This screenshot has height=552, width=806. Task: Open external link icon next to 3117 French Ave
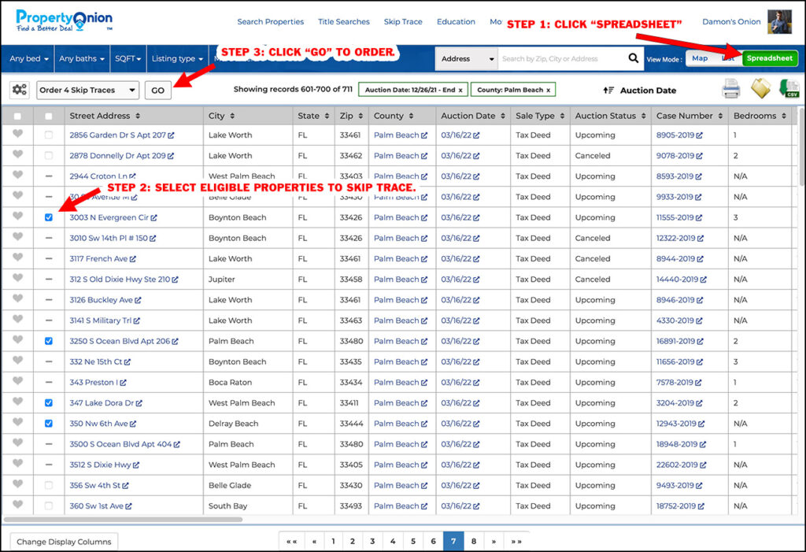coord(132,259)
